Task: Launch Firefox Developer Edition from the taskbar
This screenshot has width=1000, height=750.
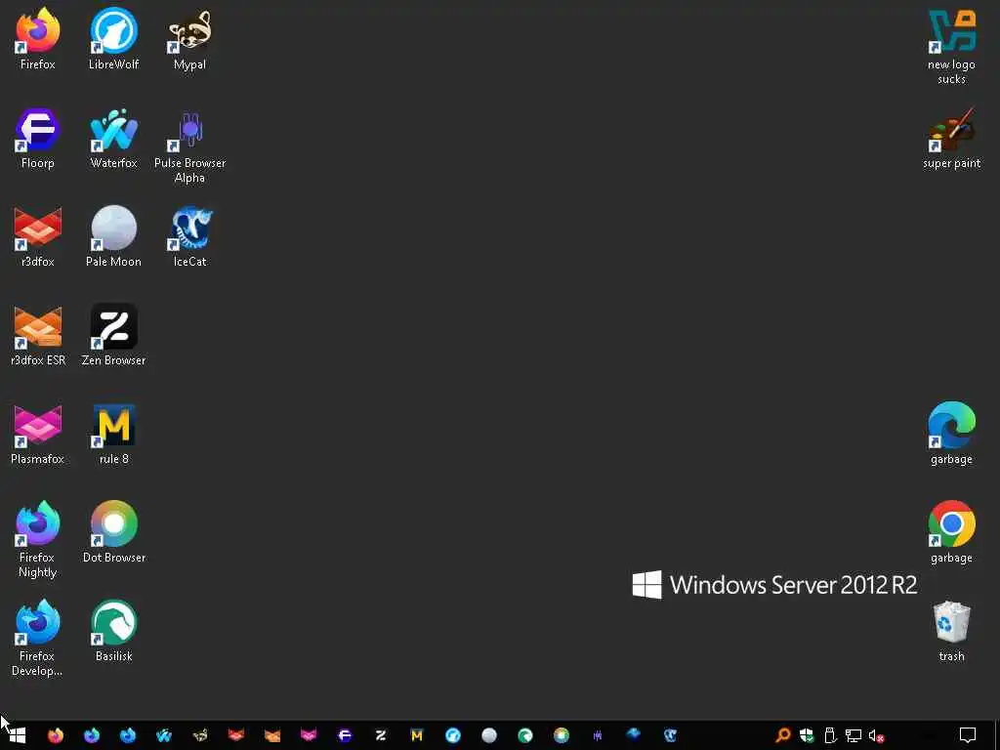Action: (128, 735)
